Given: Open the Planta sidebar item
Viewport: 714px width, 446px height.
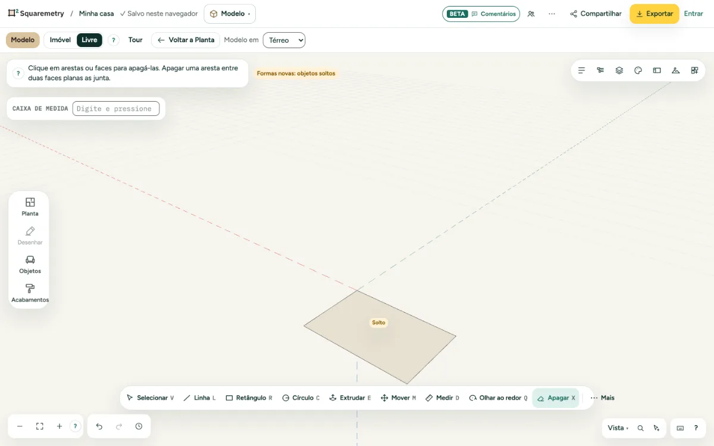Looking at the screenshot, I should coord(30,207).
